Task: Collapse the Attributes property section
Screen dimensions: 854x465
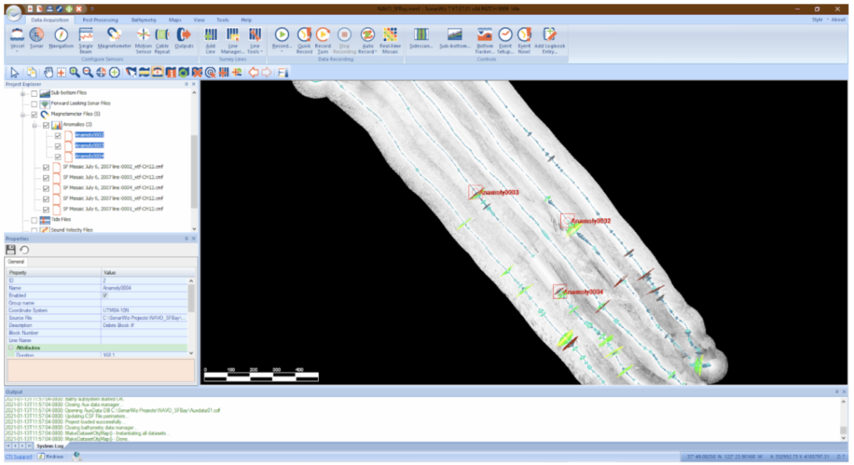Action: [11, 348]
